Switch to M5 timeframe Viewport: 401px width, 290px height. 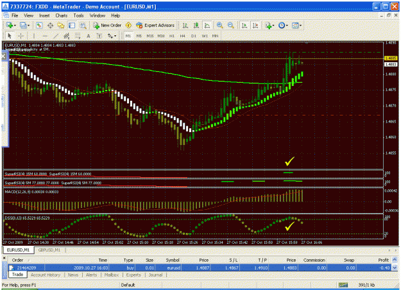[x=139, y=36]
